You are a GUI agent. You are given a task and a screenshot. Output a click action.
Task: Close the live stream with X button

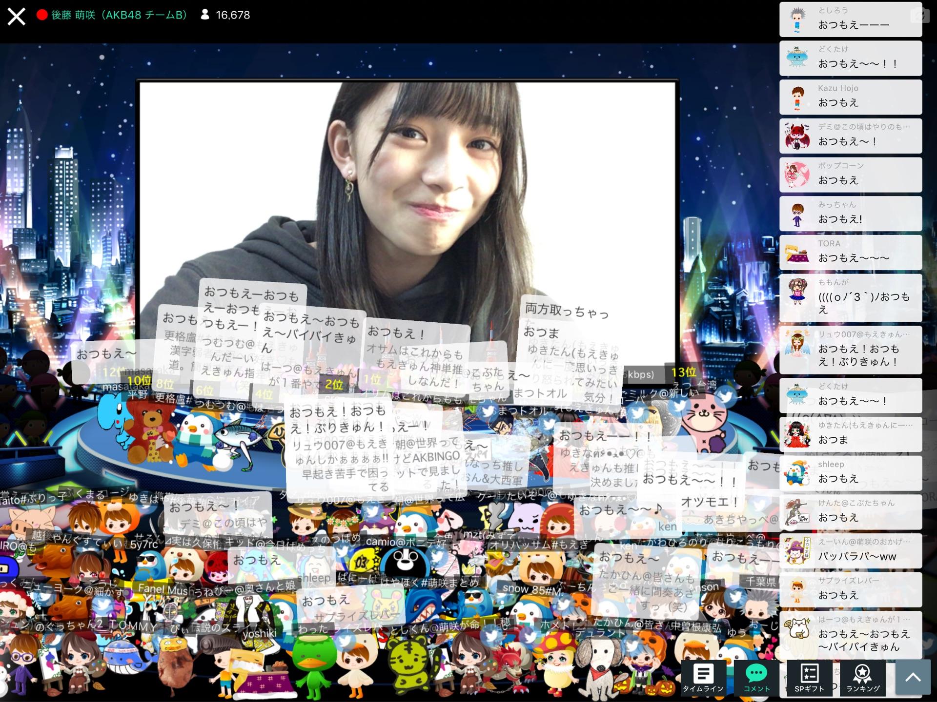click(16, 16)
